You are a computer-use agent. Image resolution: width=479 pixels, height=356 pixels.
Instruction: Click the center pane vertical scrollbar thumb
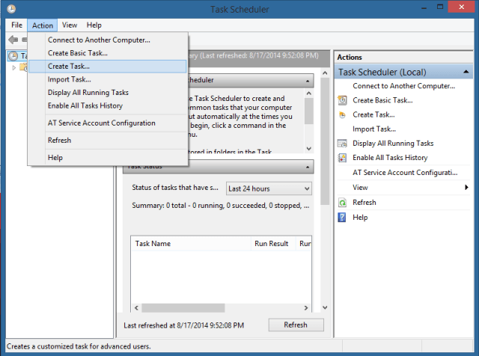[325, 141]
